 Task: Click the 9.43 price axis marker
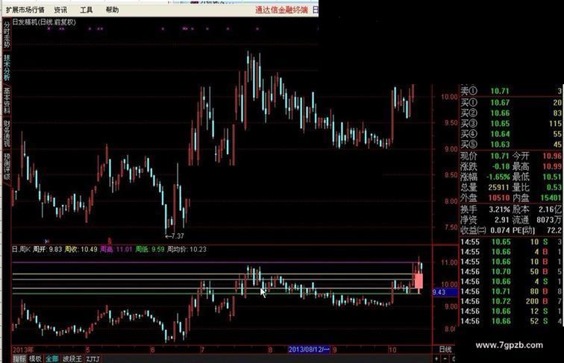tap(445, 292)
